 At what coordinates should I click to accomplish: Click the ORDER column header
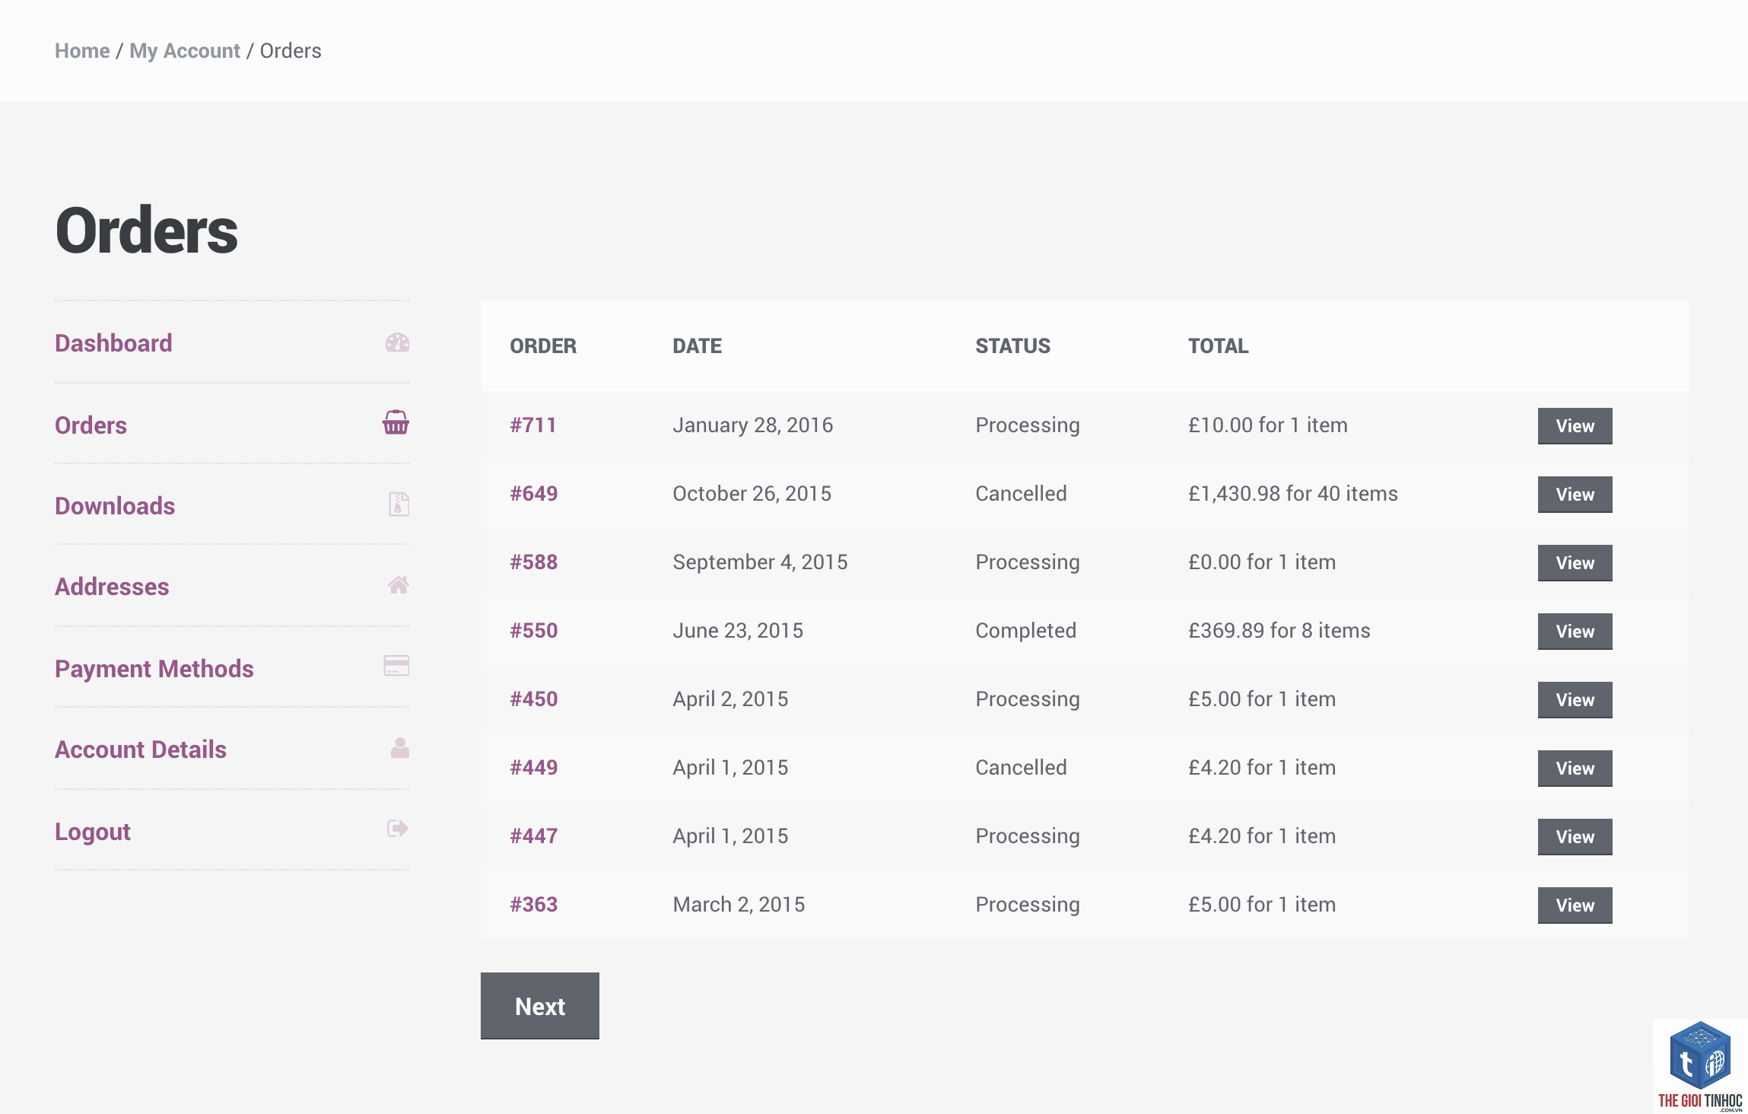tap(543, 346)
